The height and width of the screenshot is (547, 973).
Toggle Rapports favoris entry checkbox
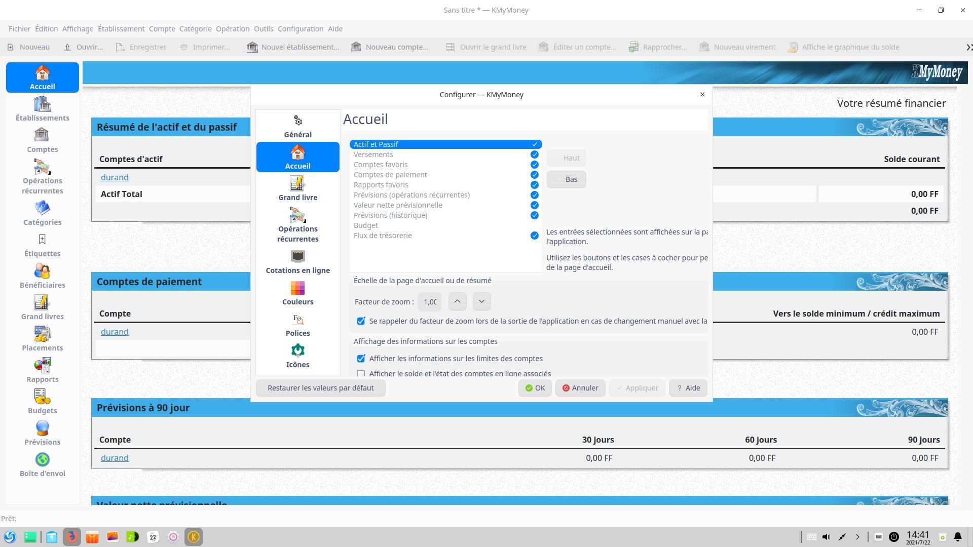pyautogui.click(x=534, y=185)
